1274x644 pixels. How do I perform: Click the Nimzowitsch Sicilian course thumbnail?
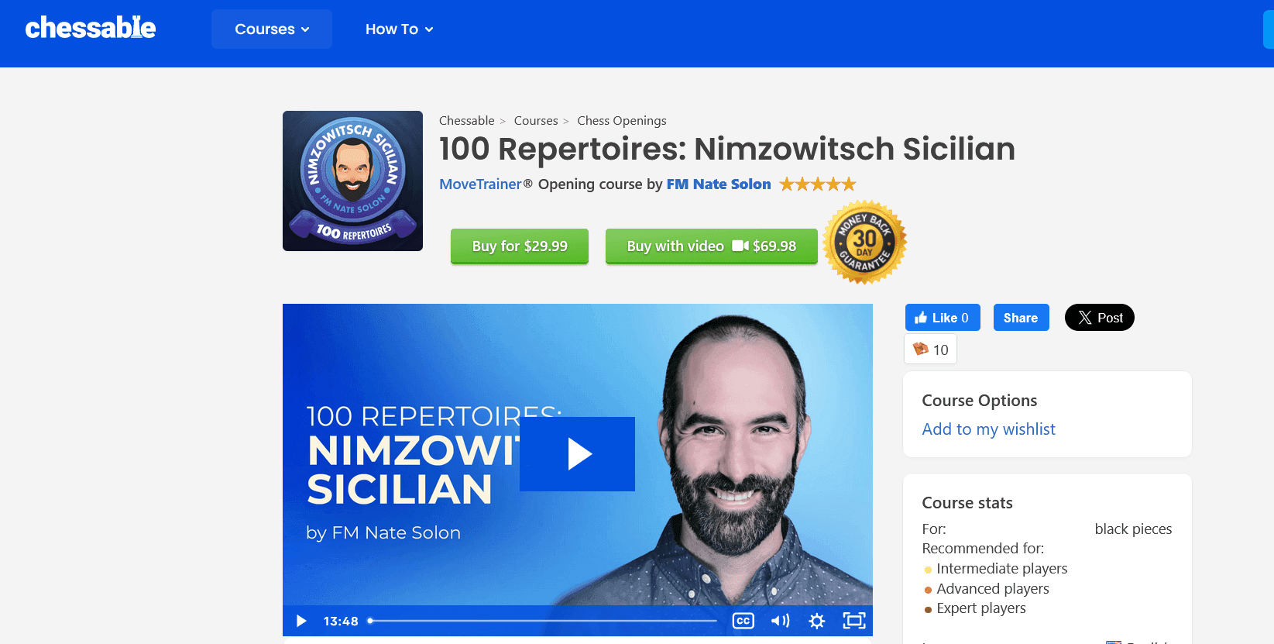coord(352,181)
